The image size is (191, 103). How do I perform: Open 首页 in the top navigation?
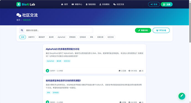click(x=64, y=4)
